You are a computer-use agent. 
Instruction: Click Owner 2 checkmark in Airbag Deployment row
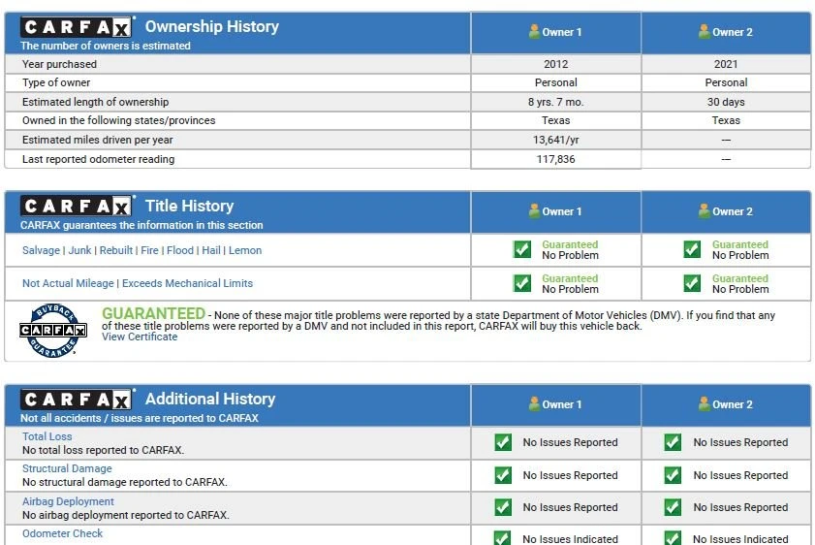(673, 507)
